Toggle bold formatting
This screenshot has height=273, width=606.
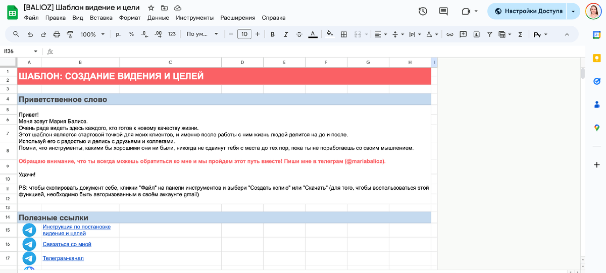273,34
